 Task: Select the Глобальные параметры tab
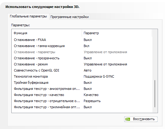28,16
